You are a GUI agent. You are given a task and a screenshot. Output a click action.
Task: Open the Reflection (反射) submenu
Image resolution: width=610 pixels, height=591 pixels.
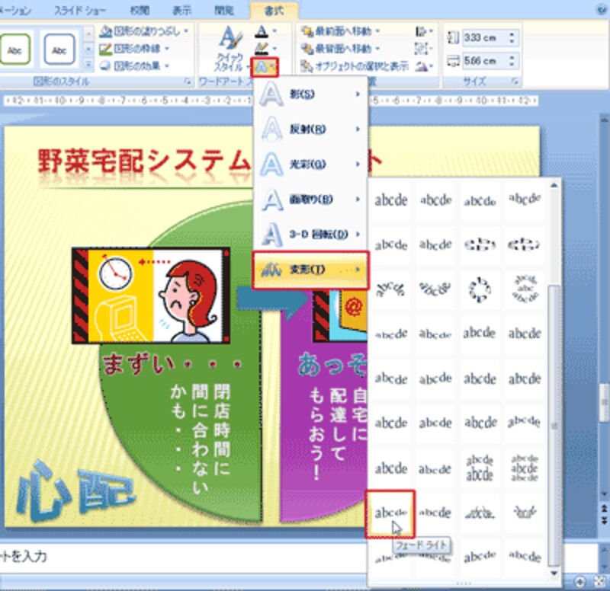(311, 129)
